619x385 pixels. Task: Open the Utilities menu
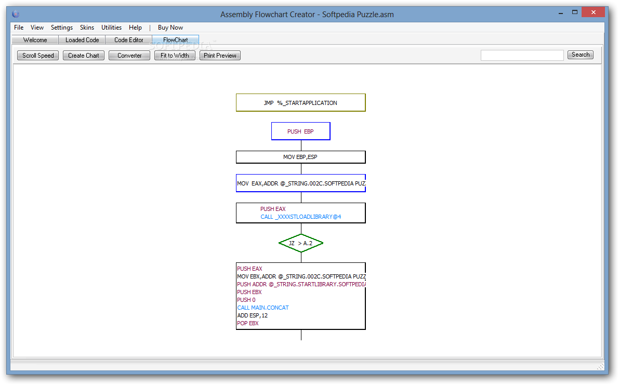pyautogui.click(x=111, y=28)
